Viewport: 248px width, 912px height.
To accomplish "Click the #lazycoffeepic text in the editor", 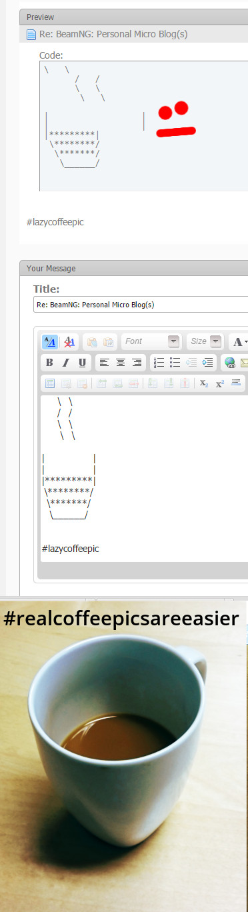I will (x=70, y=548).
